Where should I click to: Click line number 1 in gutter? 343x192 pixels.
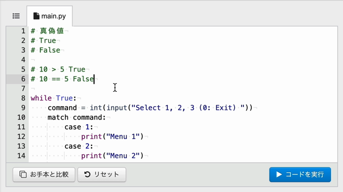tap(23, 31)
